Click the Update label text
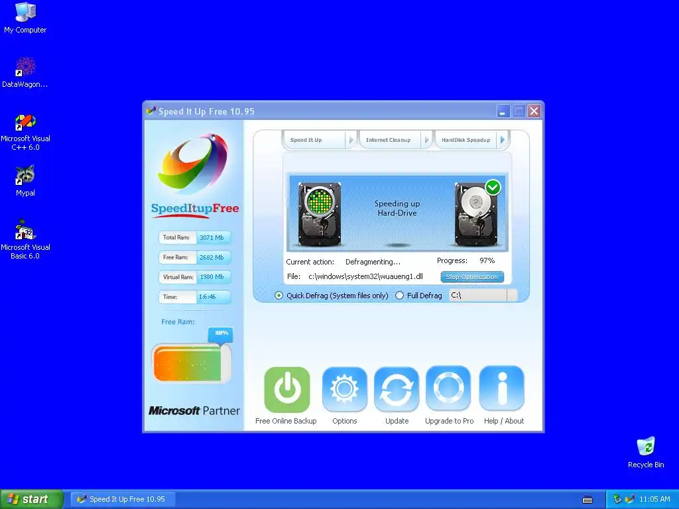The width and height of the screenshot is (679, 509). [x=397, y=421]
